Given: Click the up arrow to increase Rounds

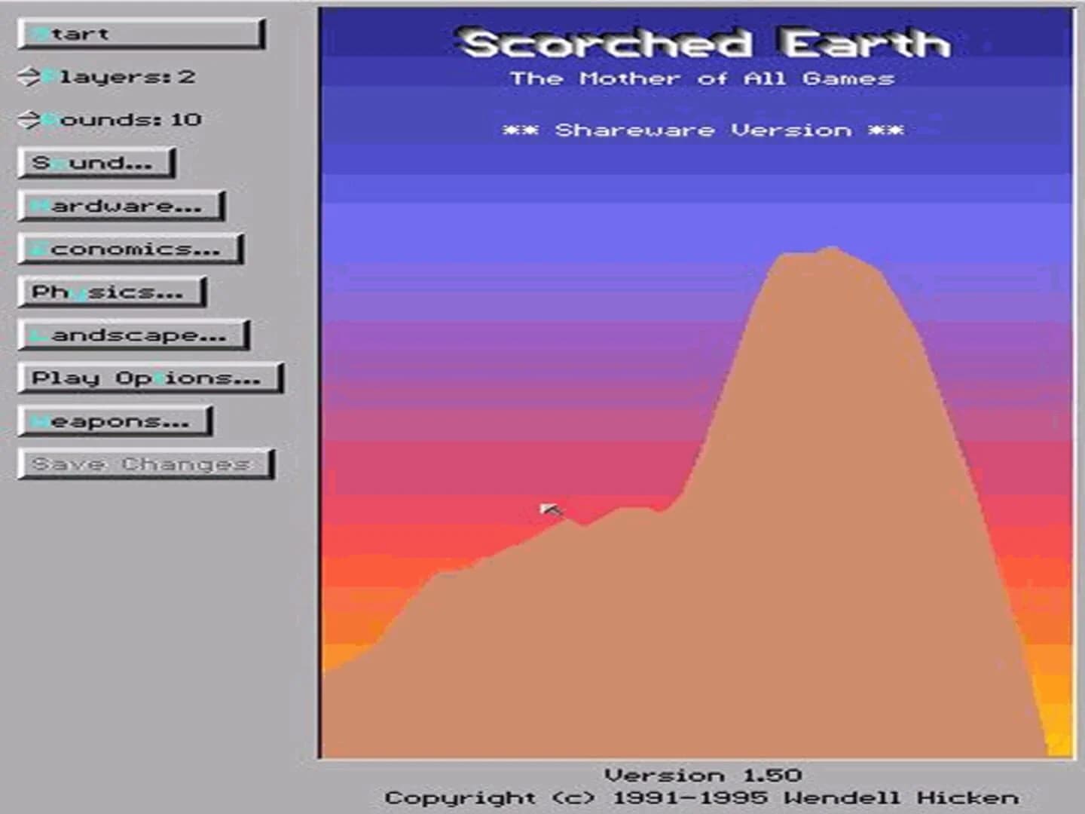Looking at the screenshot, I should 29,113.
